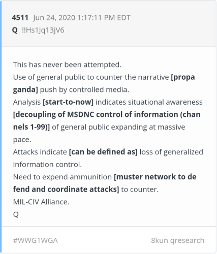Click the line 'This has never been attempted.'

[67, 65]
